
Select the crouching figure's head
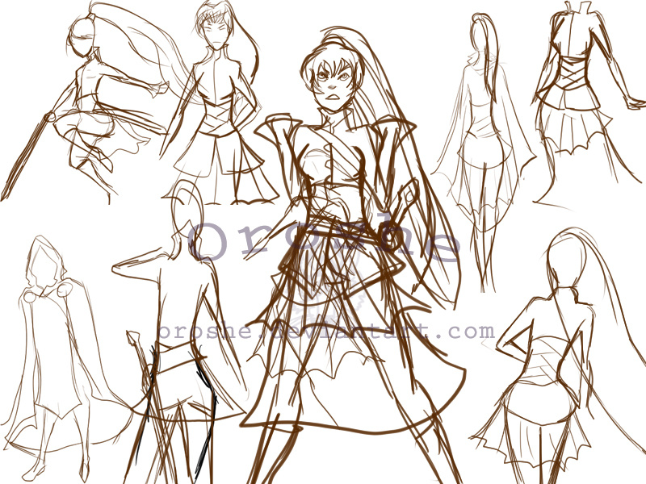point(79,38)
